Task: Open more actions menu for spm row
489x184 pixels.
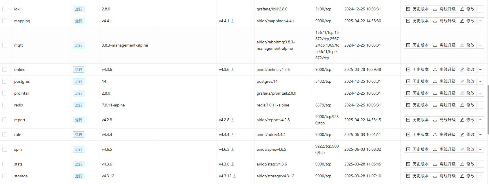Action: (x=481, y=149)
